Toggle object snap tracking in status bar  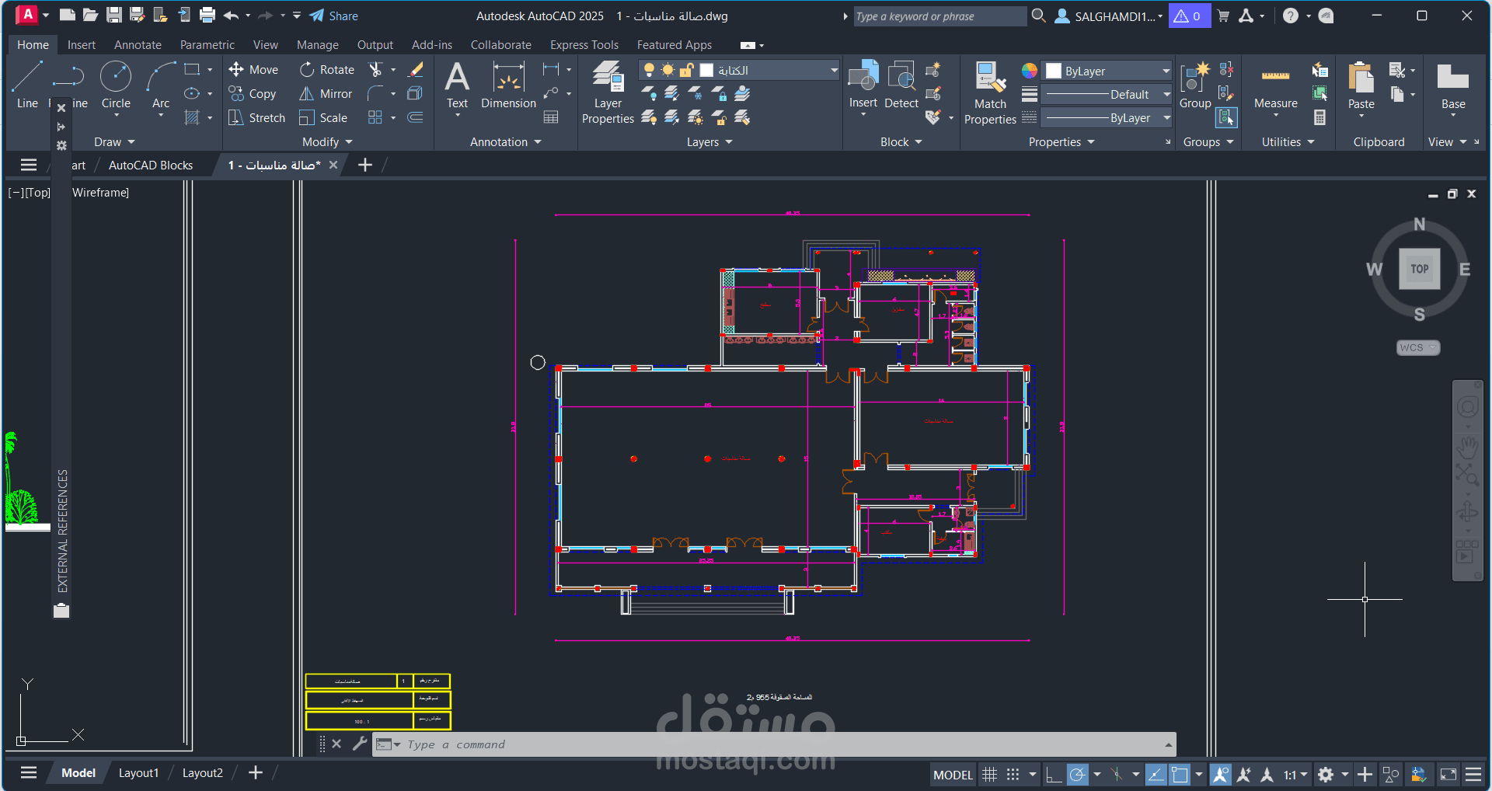(x=1156, y=775)
